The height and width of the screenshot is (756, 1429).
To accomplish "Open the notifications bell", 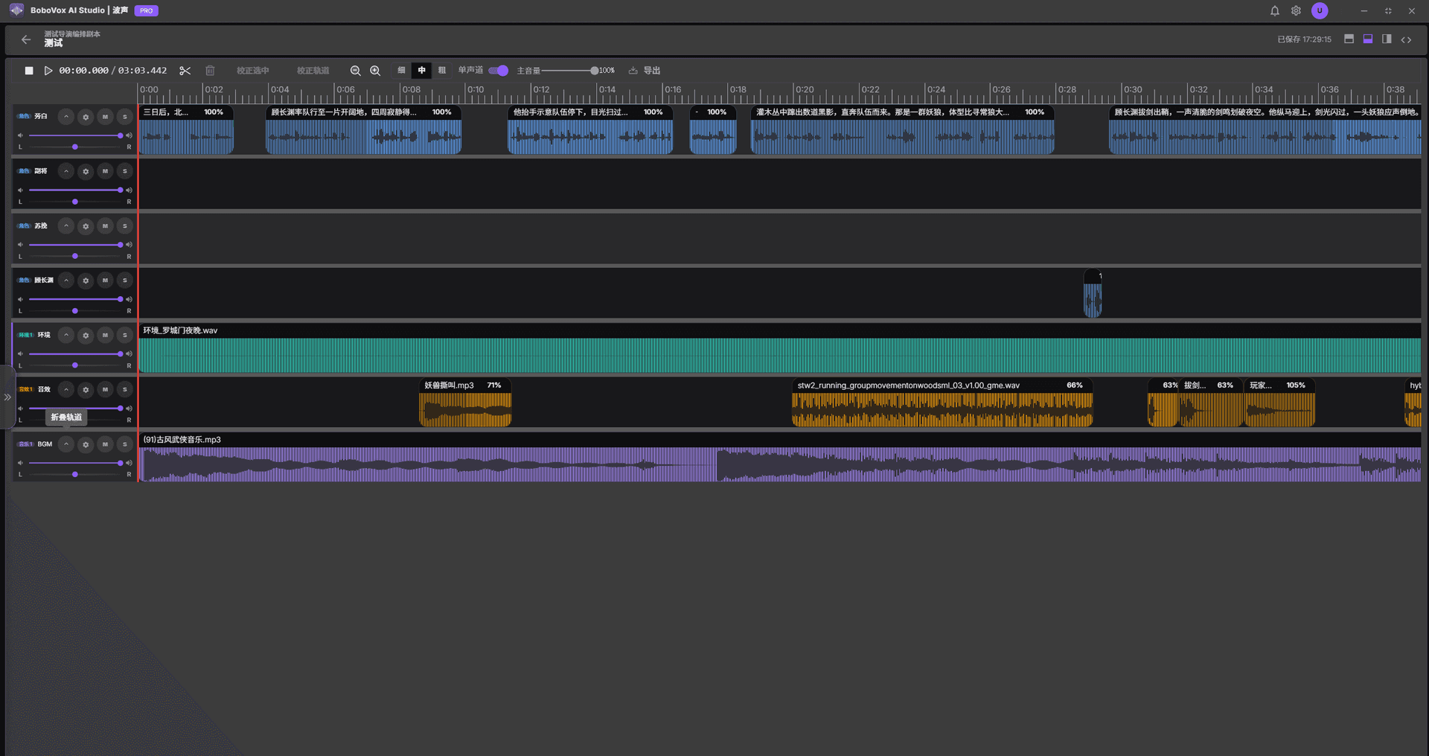I will 1274,10.
